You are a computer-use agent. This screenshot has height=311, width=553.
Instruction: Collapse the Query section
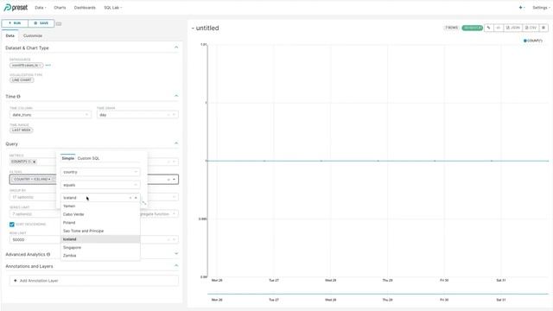[x=176, y=143]
